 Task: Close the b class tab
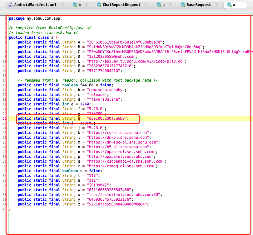point(86,5)
